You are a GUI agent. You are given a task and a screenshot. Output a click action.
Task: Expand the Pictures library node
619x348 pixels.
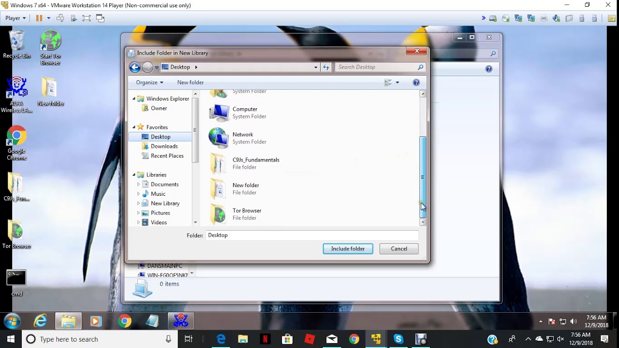tap(138, 213)
